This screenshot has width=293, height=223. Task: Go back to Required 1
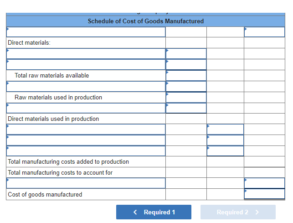click(154, 212)
